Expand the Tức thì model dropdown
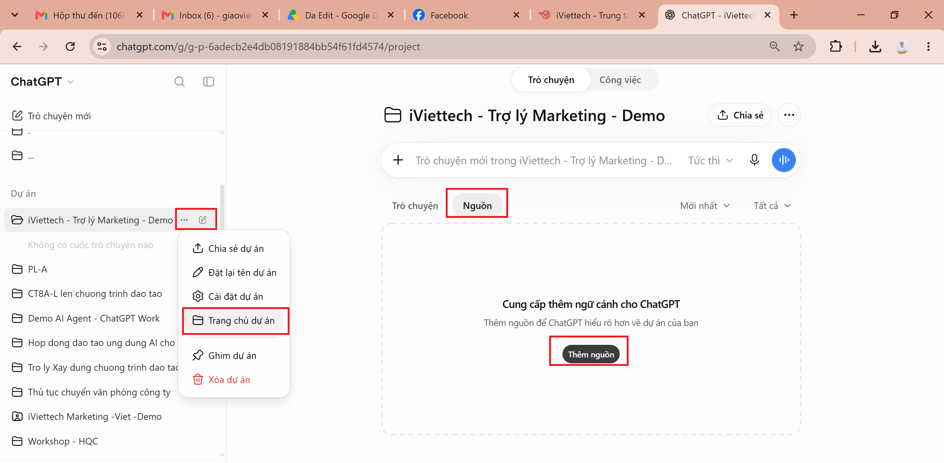This screenshot has width=944, height=463. click(711, 160)
